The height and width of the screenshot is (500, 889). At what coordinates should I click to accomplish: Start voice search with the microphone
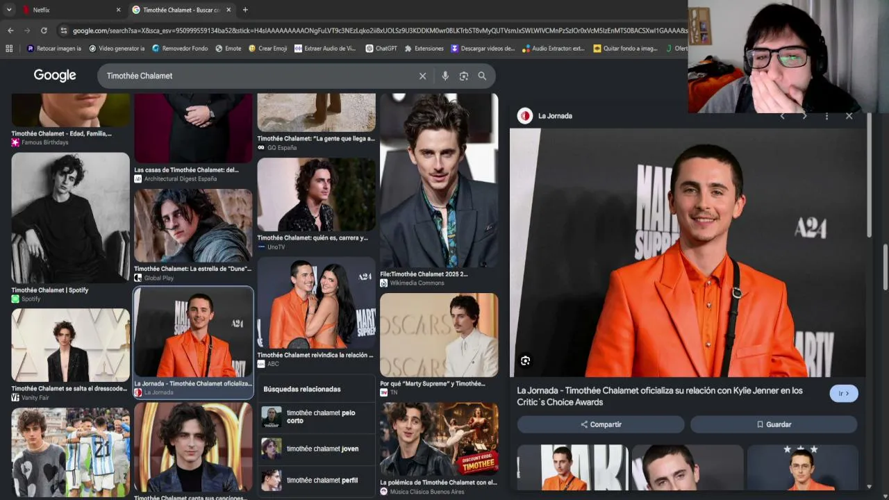click(445, 76)
